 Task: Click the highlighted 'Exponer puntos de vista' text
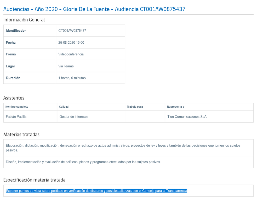(96, 191)
